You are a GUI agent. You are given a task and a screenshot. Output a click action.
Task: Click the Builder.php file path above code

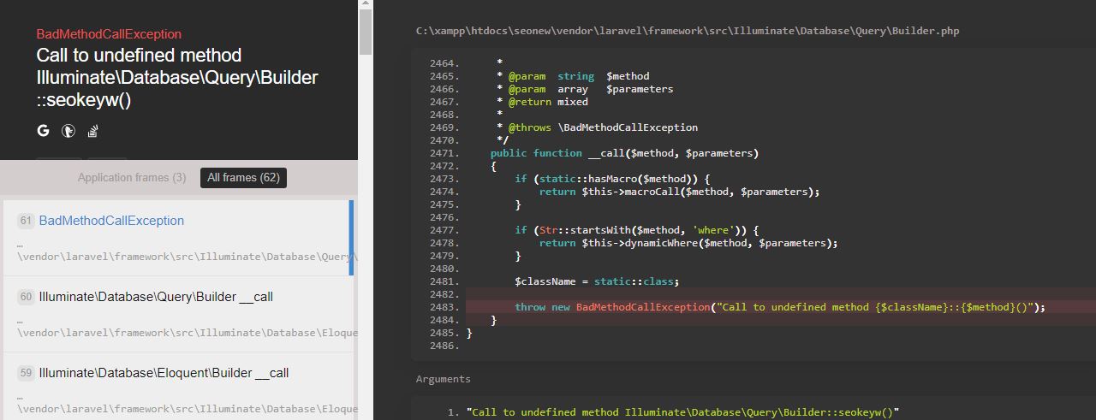point(687,32)
